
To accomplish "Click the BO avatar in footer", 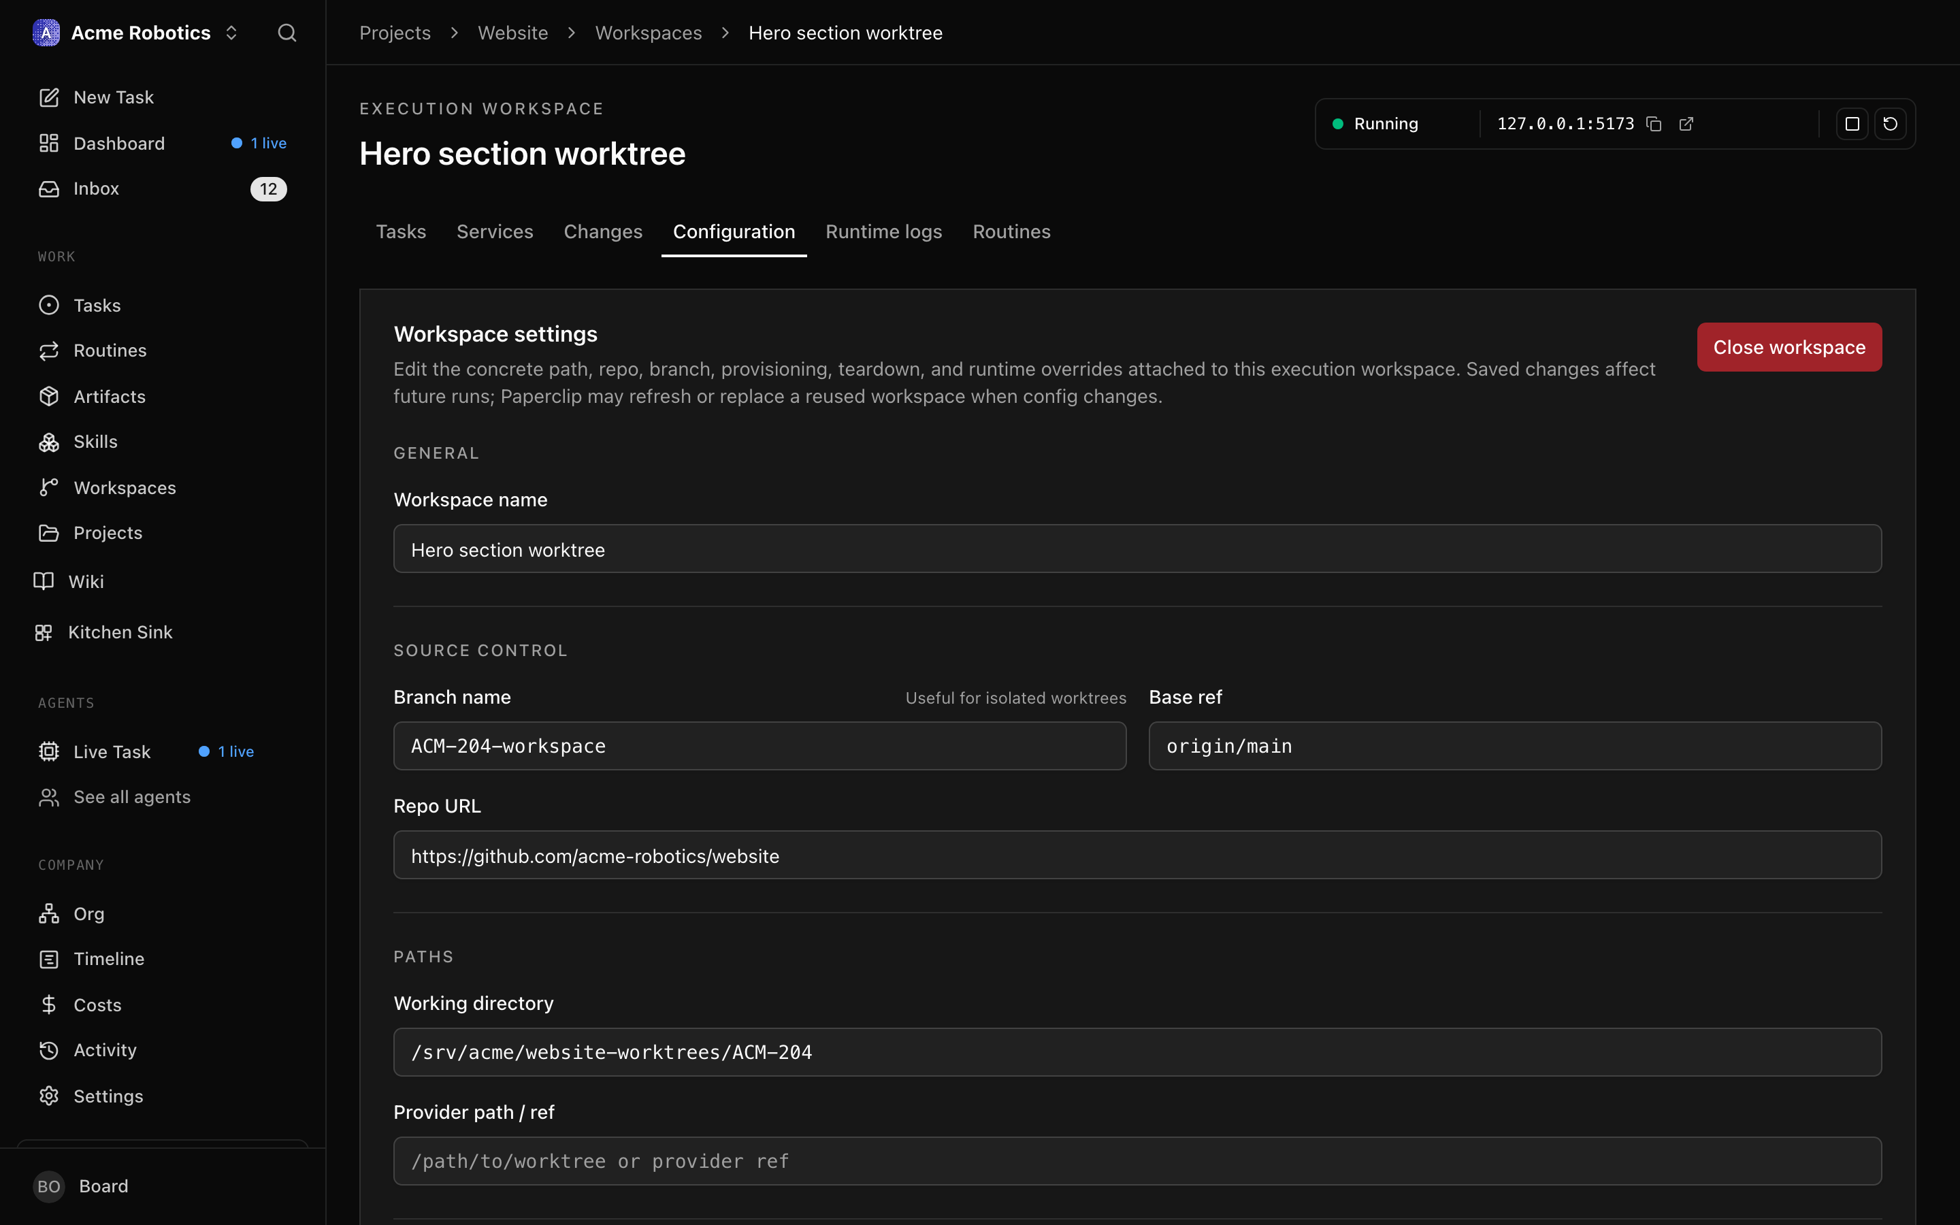I will pos(48,1186).
